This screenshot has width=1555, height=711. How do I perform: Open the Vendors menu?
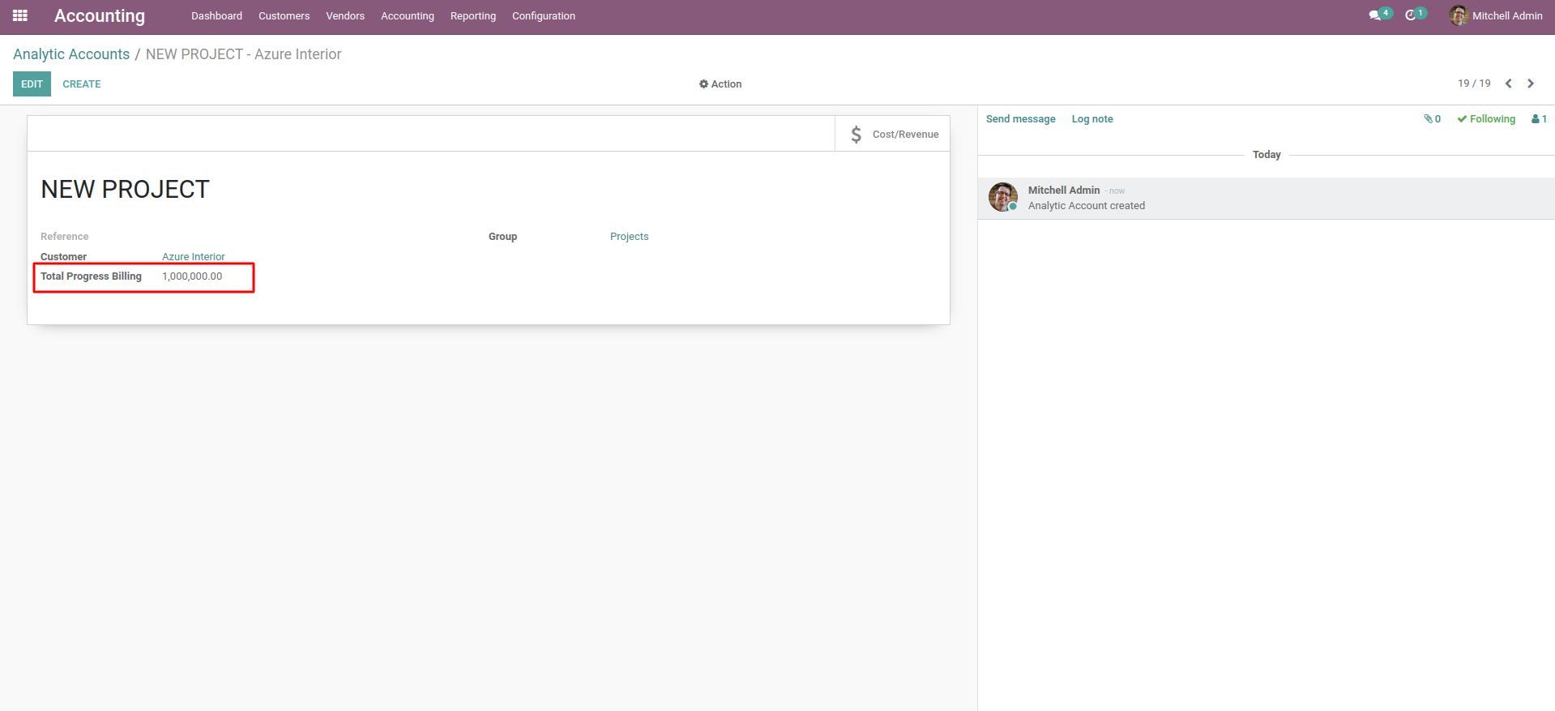click(x=345, y=16)
